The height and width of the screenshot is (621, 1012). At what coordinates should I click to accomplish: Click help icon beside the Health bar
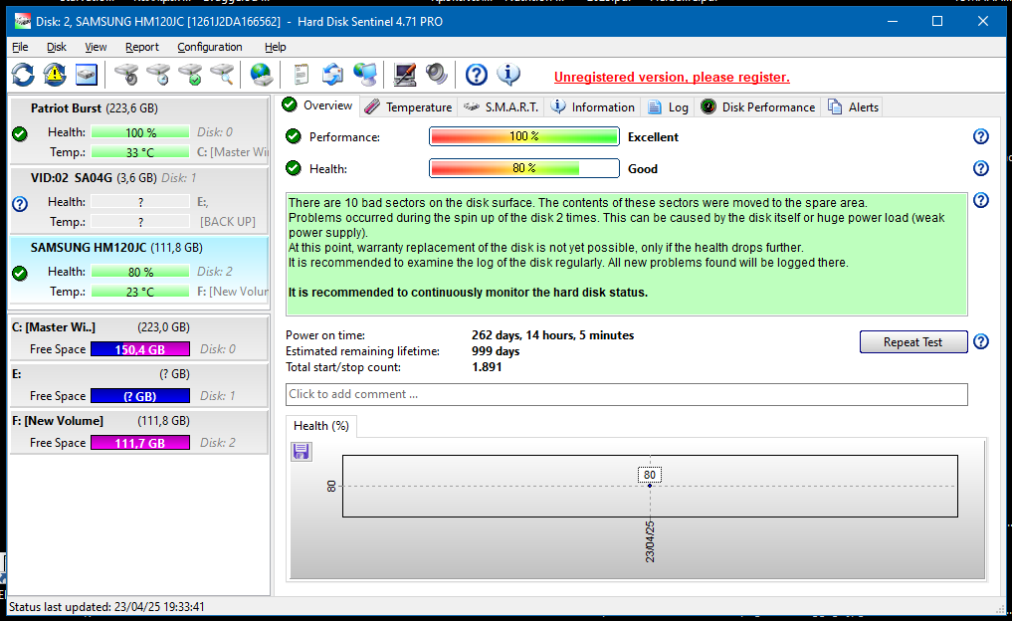(x=980, y=168)
